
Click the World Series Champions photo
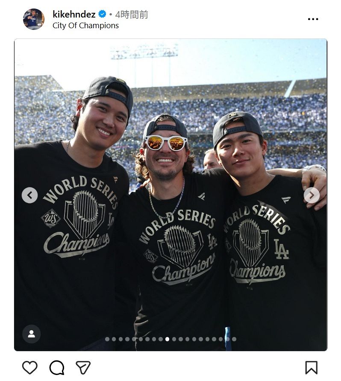170,195
